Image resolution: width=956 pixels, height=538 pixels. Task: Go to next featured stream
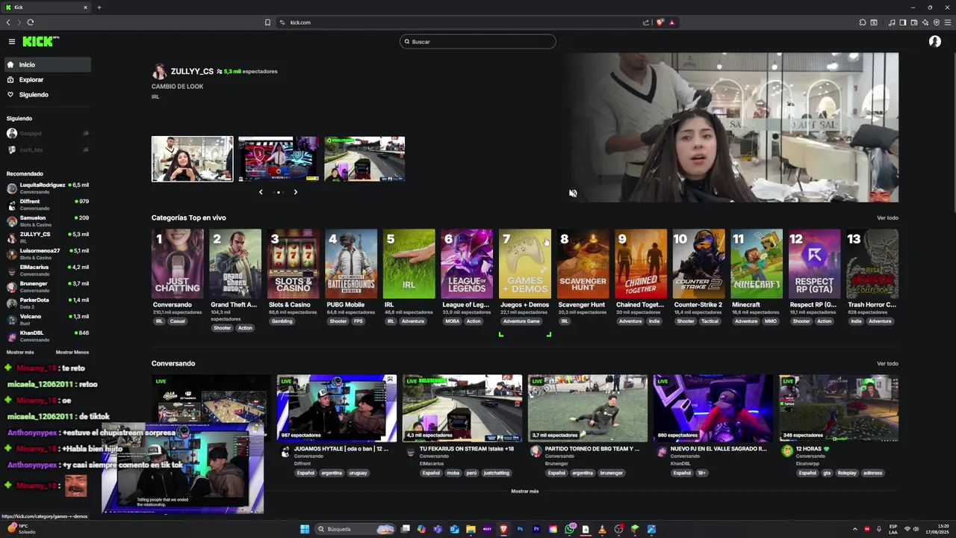296,192
